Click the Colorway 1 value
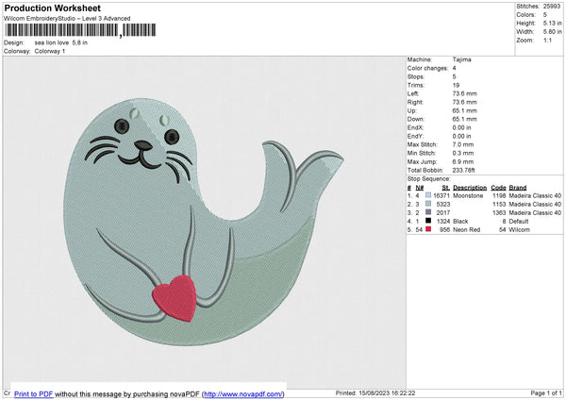 (x=51, y=51)
